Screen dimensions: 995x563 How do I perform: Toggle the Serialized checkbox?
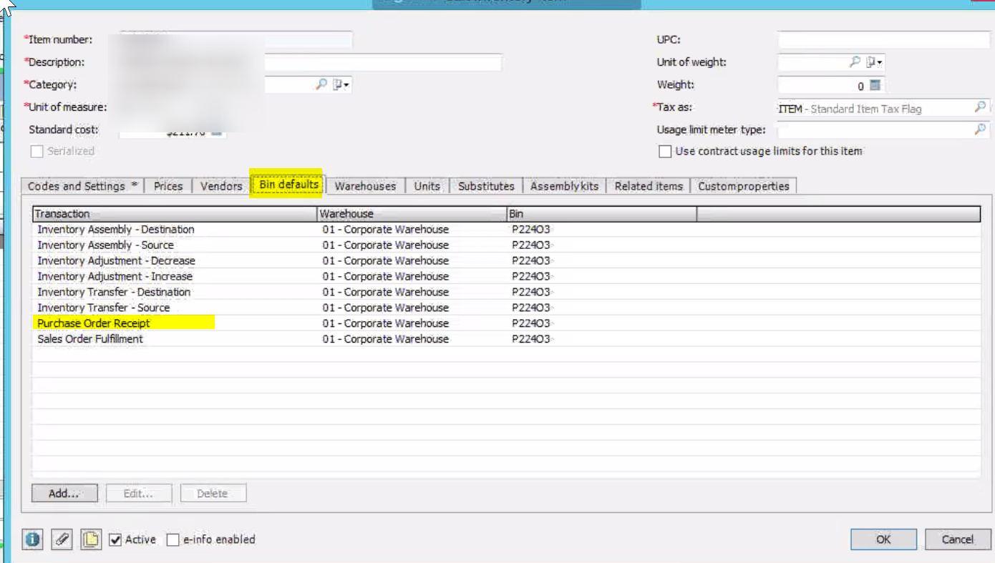tap(37, 151)
